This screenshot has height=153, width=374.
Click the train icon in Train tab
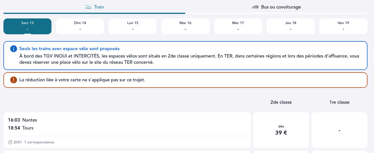(89, 7)
